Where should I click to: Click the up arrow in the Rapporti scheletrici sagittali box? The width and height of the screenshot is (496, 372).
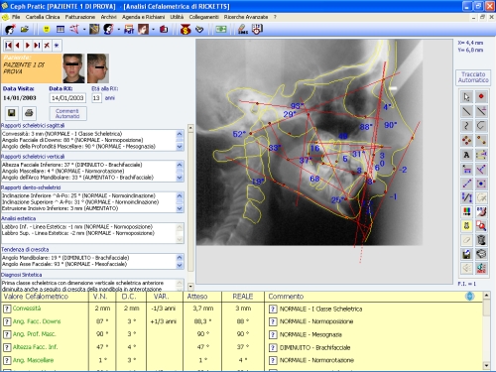click(x=180, y=134)
